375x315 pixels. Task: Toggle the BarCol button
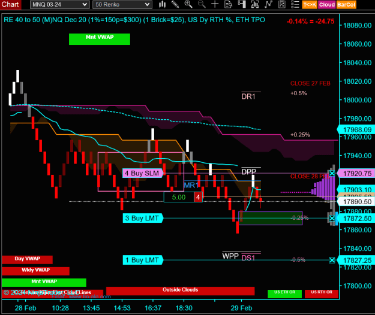346,5
